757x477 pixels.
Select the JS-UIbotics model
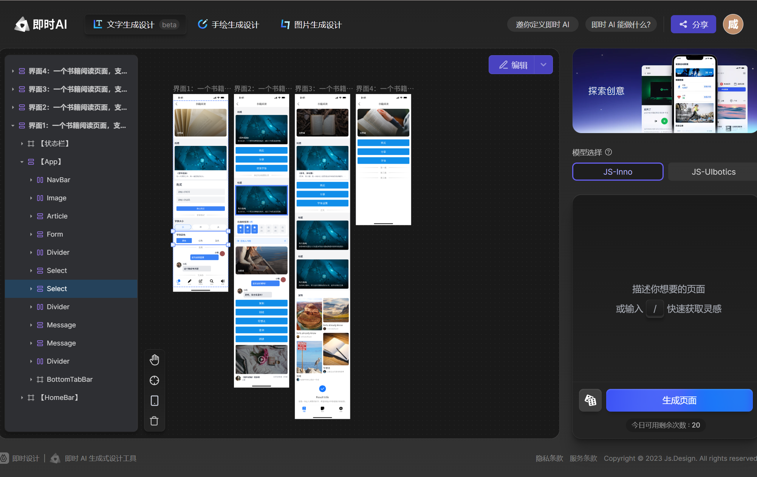click(713, 172)
